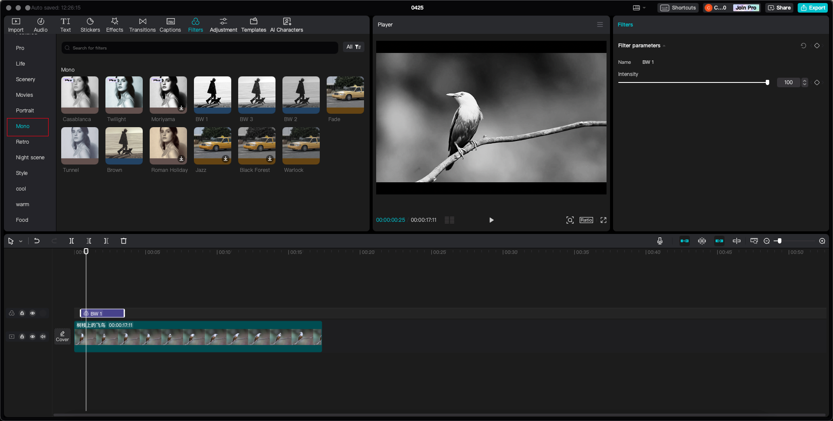Open the layout dropdown in title bar
833x421 pixels.
(639, 8)
